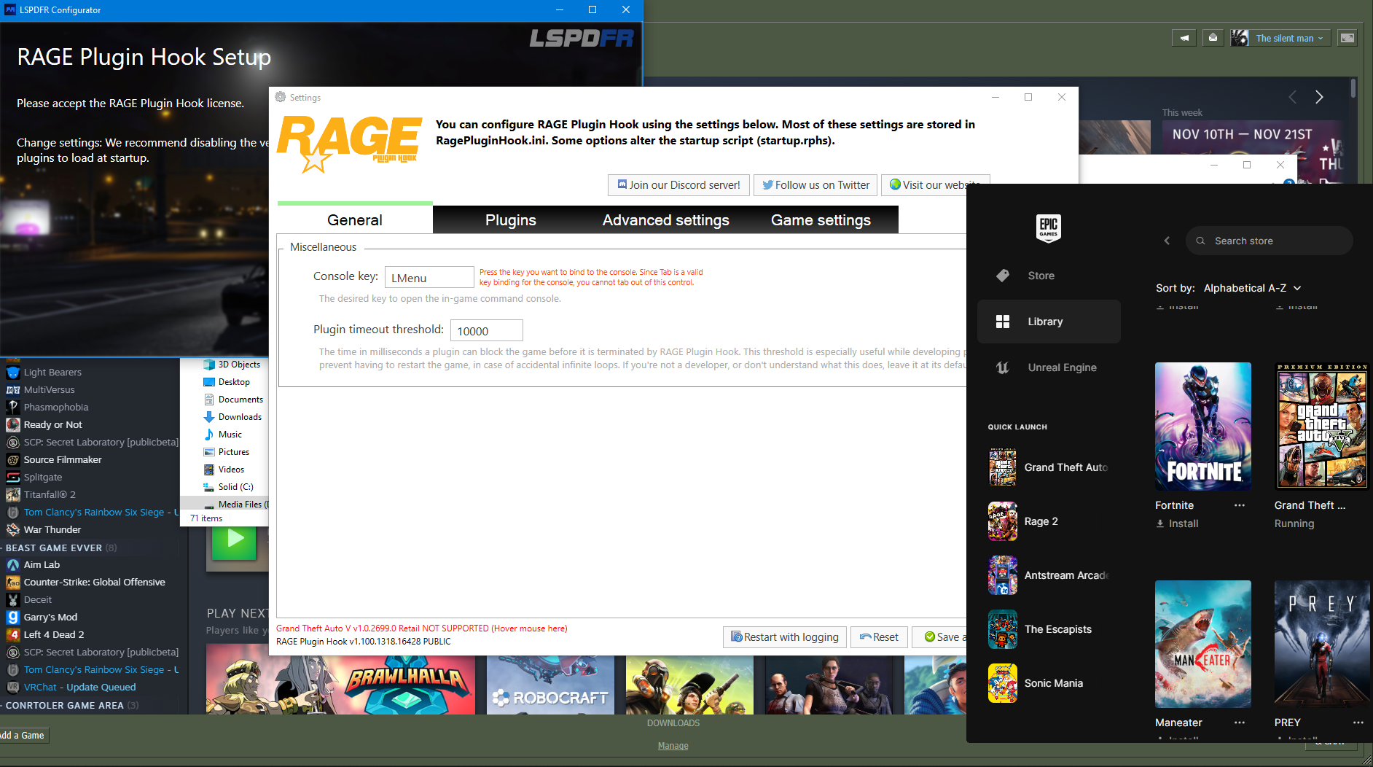Open Fortnite options ellipsis menu
Screen dimensions: 1373x767
[1240, 505]
